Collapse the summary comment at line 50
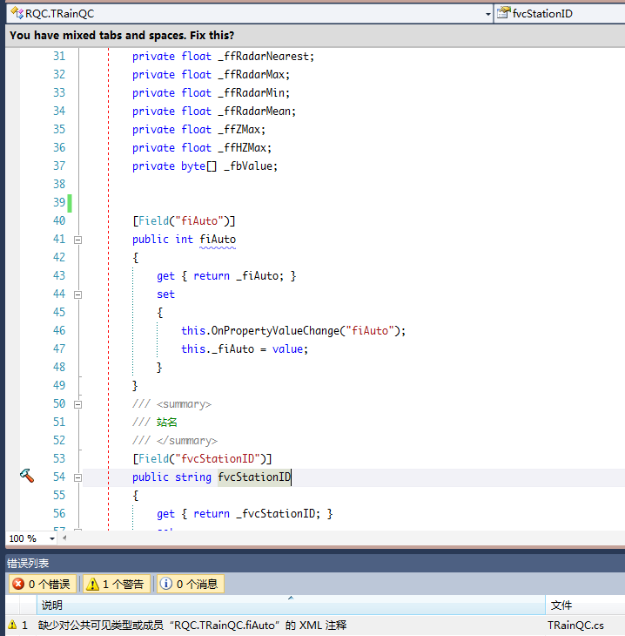Viewport: 625px width, 636px height. coord(77,404)
